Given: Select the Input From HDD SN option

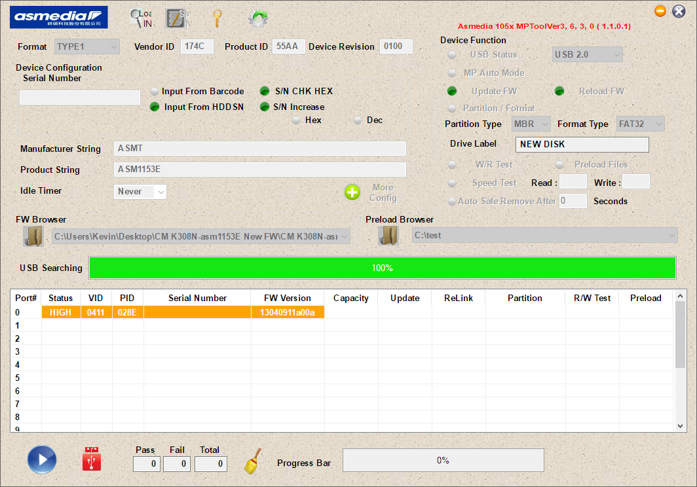Looking at the screenshot, I should (154, 107).
